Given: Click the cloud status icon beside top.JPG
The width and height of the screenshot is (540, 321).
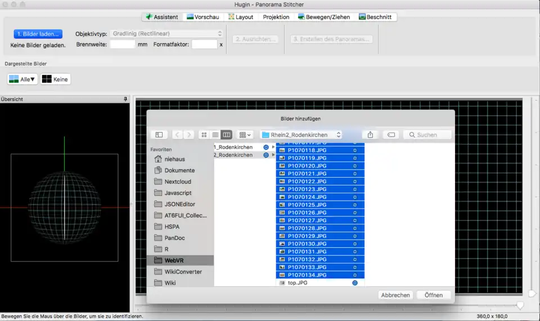Looking at the screenshot, I should pos(355,283).
